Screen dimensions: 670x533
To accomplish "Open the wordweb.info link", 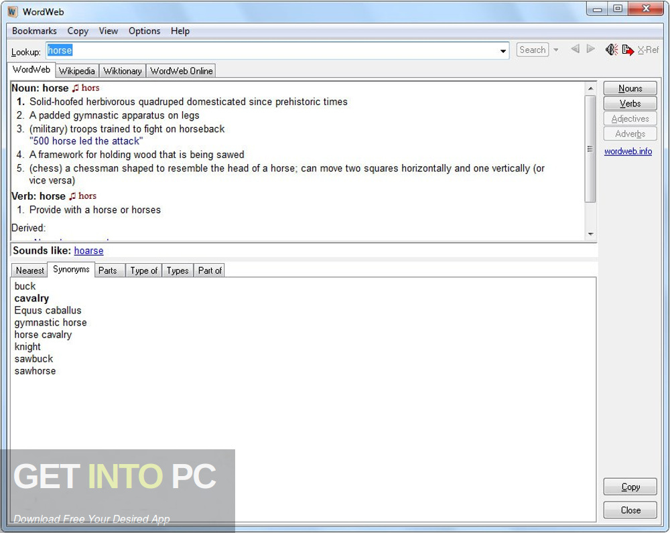I will tap(628, 151).
